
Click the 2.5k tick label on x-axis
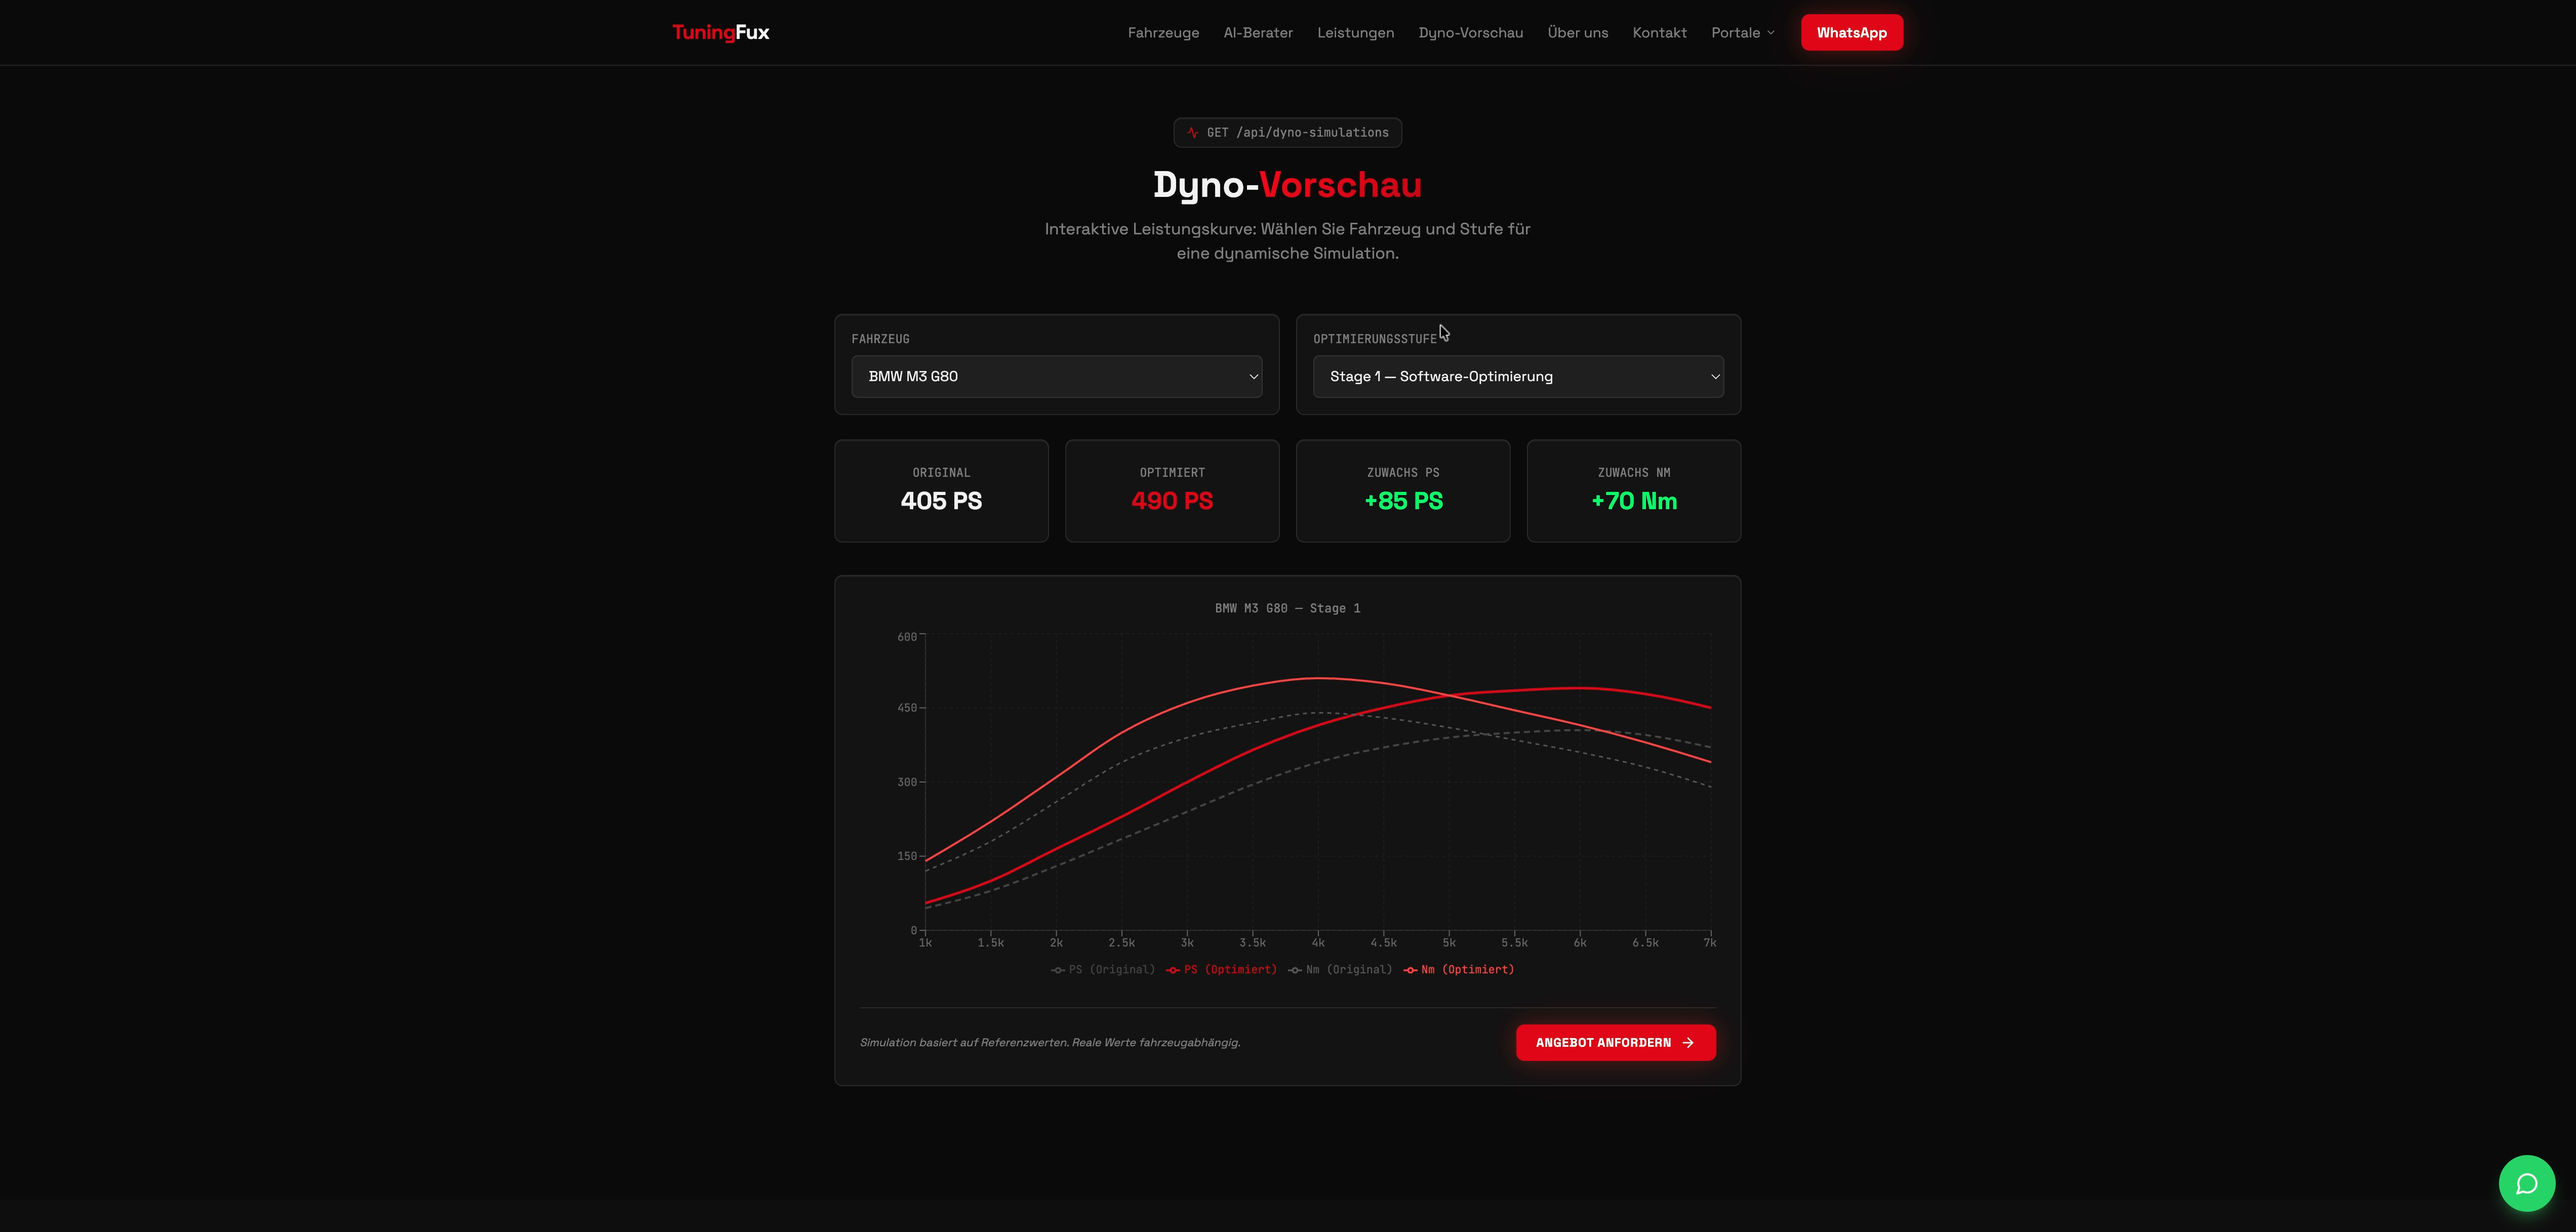[x=1121, y=942]
